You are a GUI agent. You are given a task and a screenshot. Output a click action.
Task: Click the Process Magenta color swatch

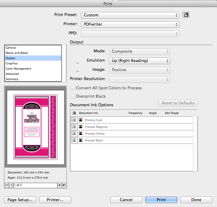(81, 127)
